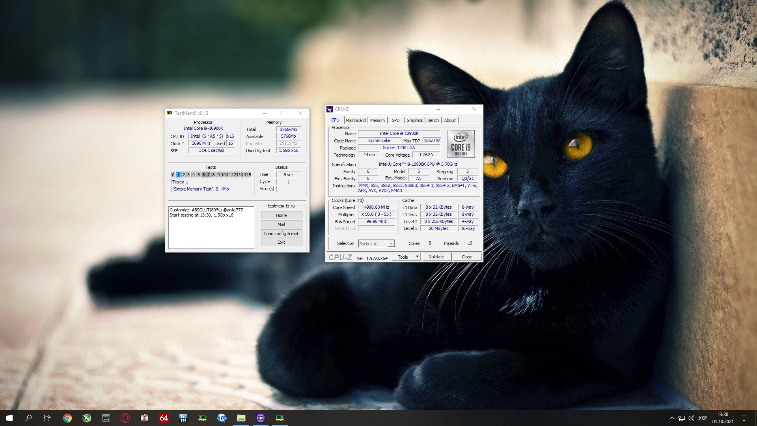
Task: Click the CPU-Z taskbar icon
Action: 261,418
